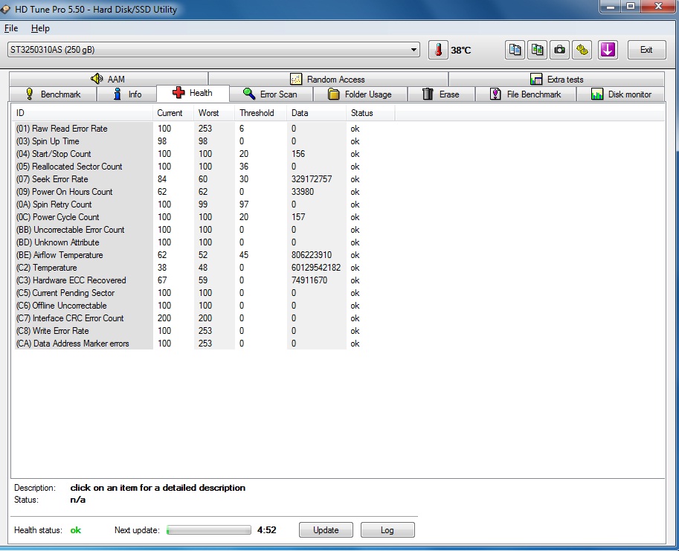Click the 'click on an item' description text

pos(158,488)
